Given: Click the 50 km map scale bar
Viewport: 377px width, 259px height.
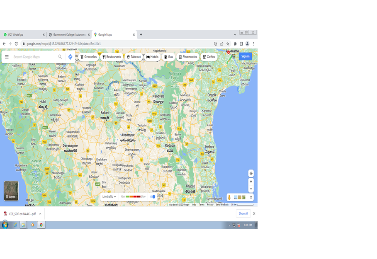Looking at the screenshot, I should (x=242, y=205).
